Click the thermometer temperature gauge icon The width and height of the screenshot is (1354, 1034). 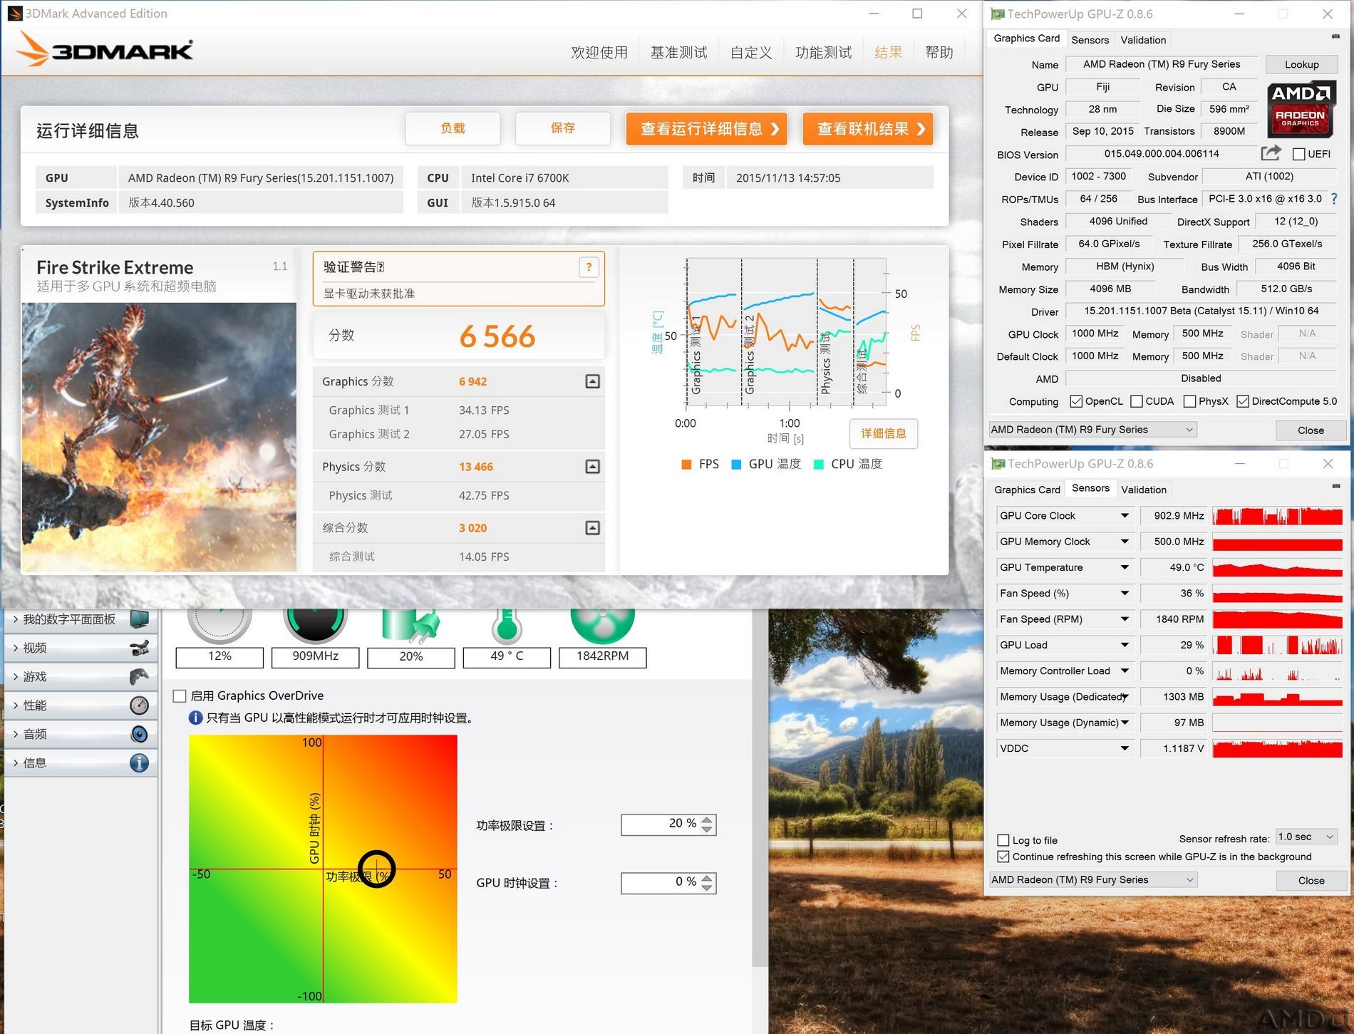point(507,625)
